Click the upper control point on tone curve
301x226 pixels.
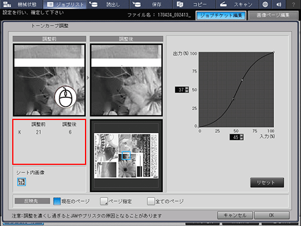242,80
